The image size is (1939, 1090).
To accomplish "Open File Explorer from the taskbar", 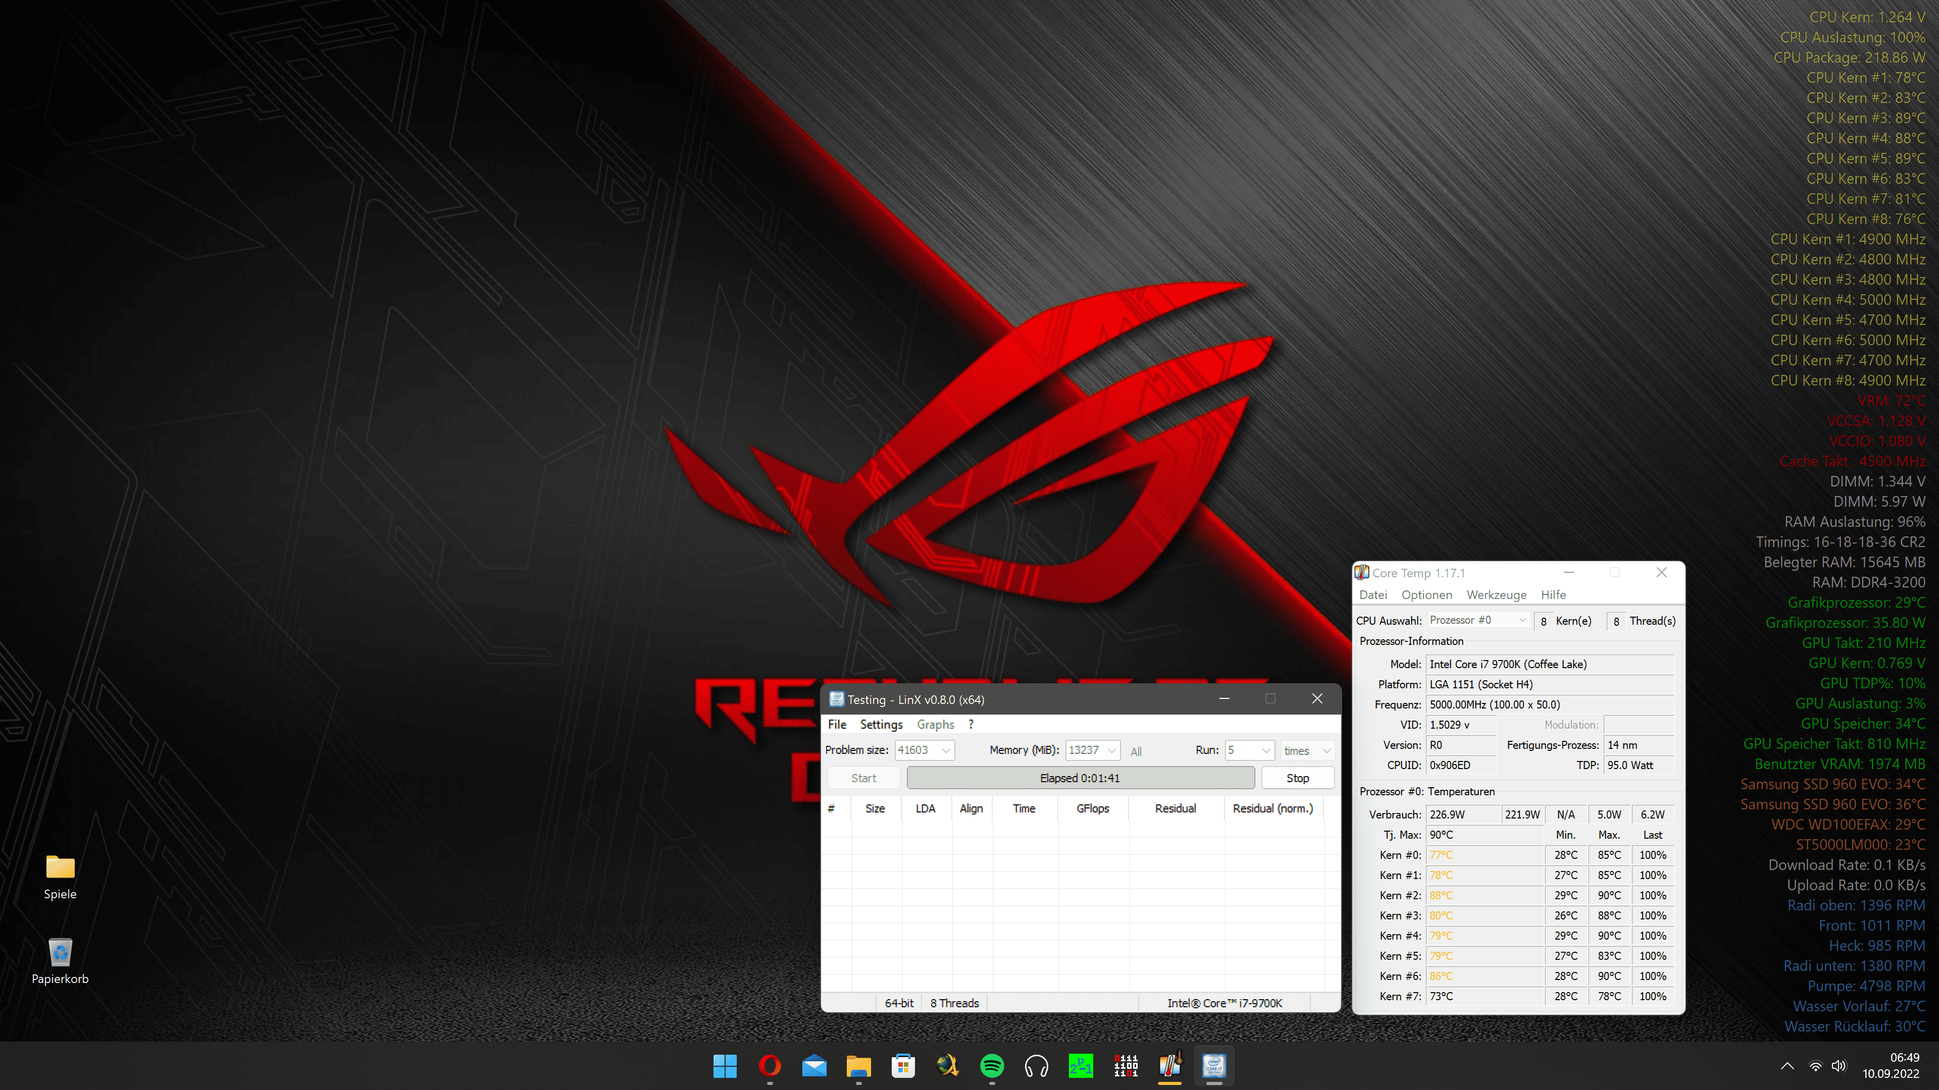I will click(858, 1065).
